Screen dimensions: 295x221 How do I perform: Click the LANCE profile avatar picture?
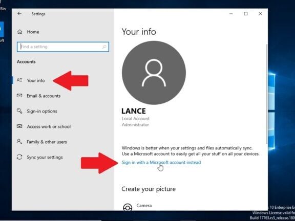click(x=154, y=73)
